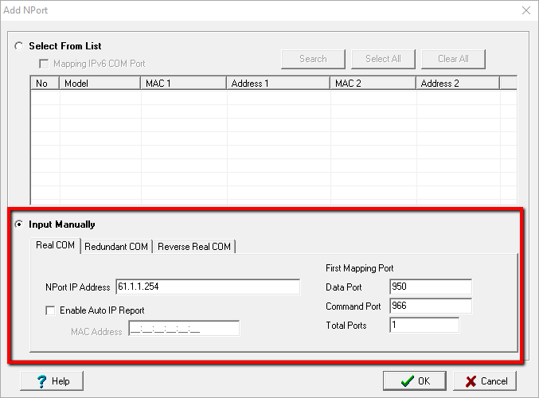Click the NPort IP Address field
This screenshot has height=398, width=539.
[x=207, y=287]
